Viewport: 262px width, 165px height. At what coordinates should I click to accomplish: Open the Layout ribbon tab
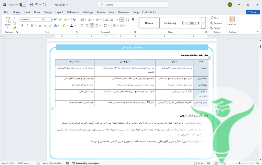pos(59,12)
